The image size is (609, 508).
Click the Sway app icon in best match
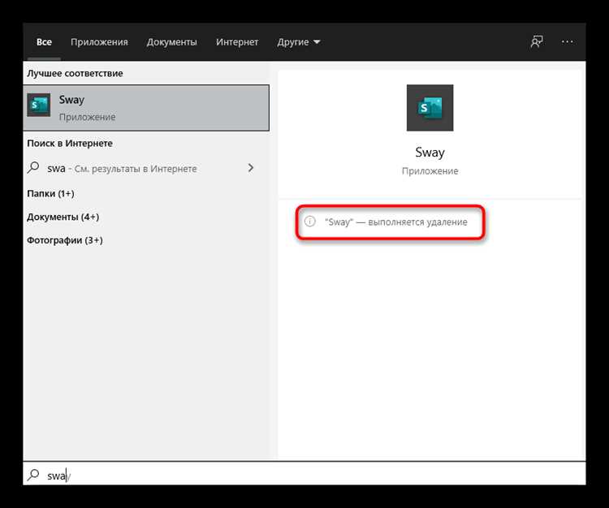coord(38,105)
